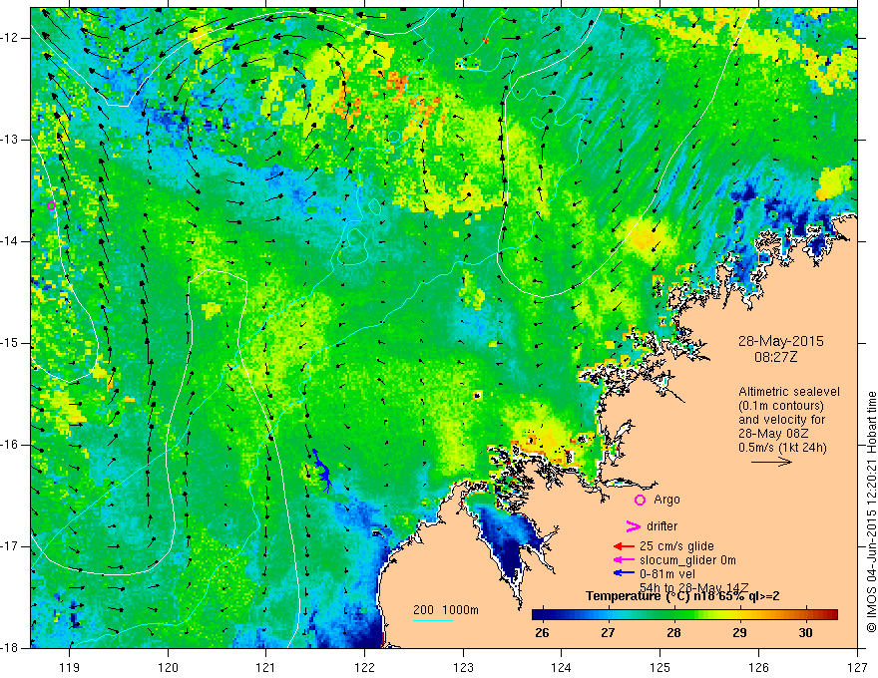Click the magenta slocum_glider arrow in the legend

tap(624, 560)
